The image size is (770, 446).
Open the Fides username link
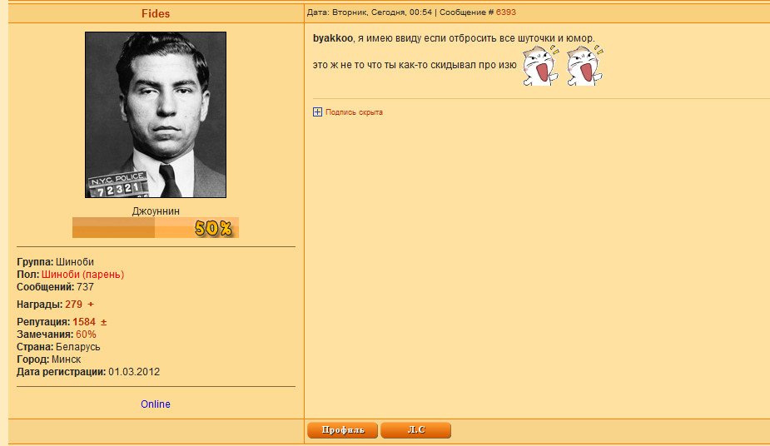156,14
